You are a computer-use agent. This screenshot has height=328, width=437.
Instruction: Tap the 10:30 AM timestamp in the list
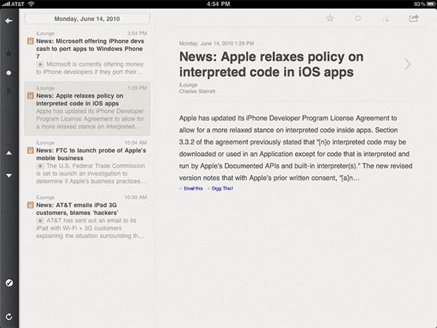135,198
